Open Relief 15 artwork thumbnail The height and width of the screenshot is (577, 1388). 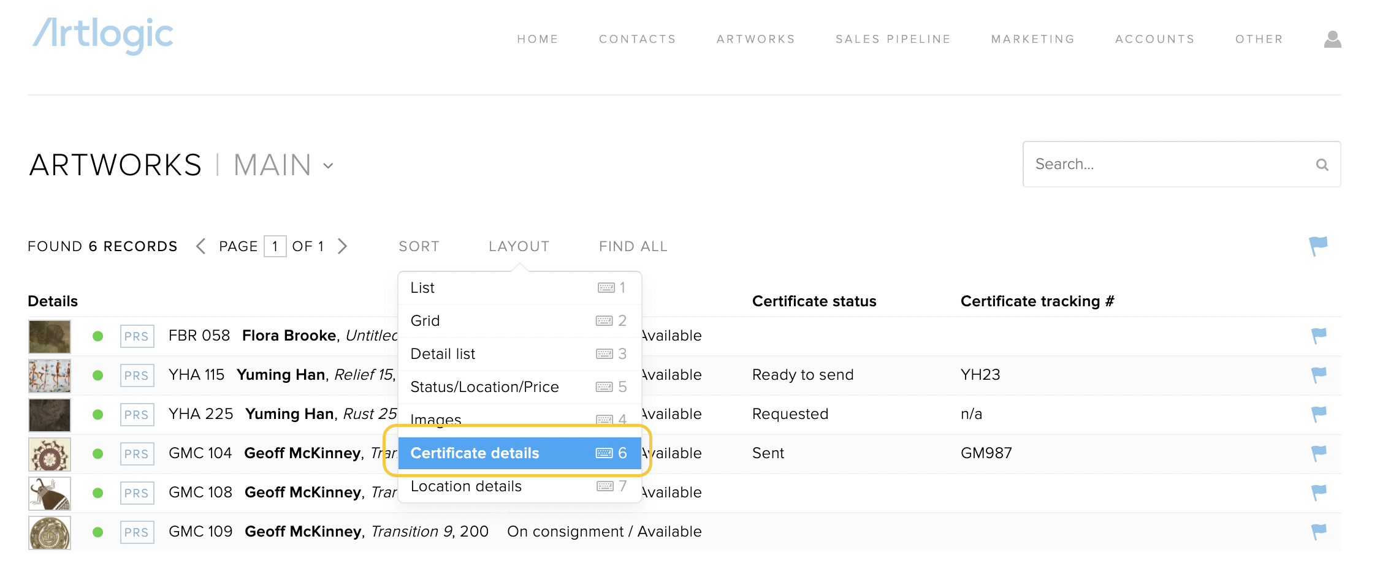[x=50, y=375]
